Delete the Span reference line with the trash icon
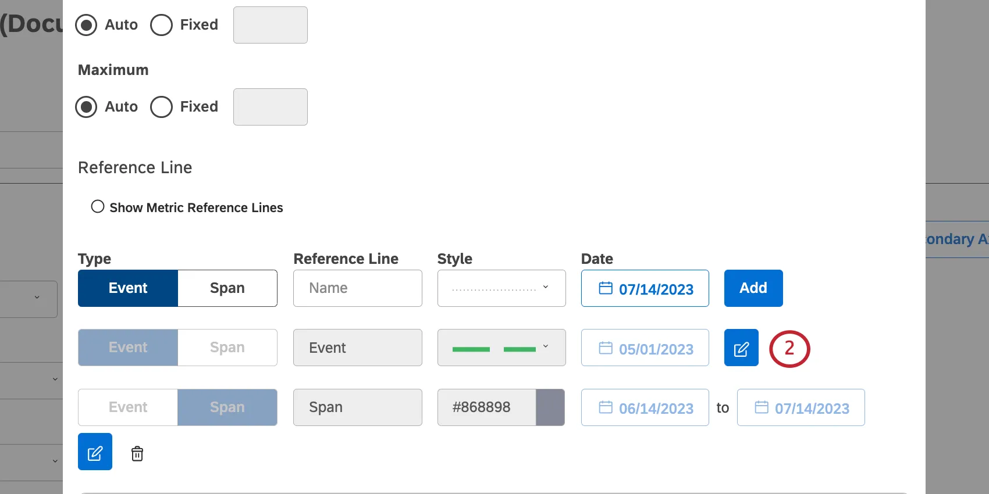Screen dimensions: 989x494 137,453
